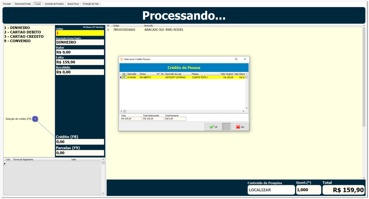Image resolution: width=369 pixels, height=199 pixels.
Task: Maximize the Selecionar Crédito Pessoa dialog
Action: (236, 59)
